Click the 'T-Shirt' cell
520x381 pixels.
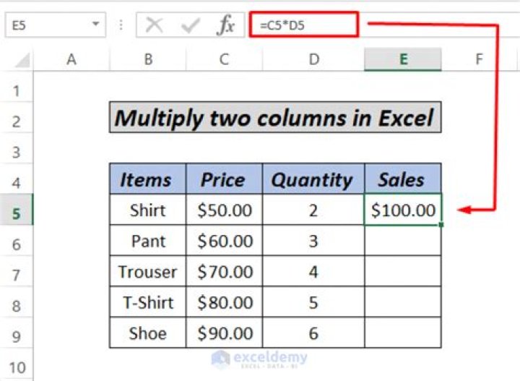(148, 302)
